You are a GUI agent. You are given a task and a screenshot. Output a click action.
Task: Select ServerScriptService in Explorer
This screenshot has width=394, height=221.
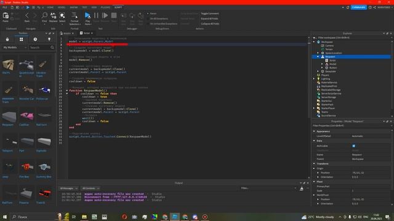click(331, 93)
